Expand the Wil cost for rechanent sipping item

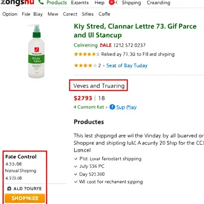point(108,182)
